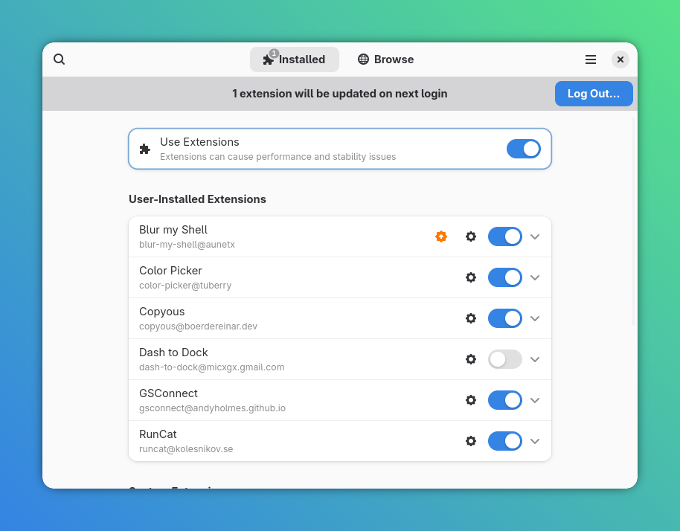Screen dimensions: 680x531
Task: Click the update notification banner text
Action: coord(339,93)
